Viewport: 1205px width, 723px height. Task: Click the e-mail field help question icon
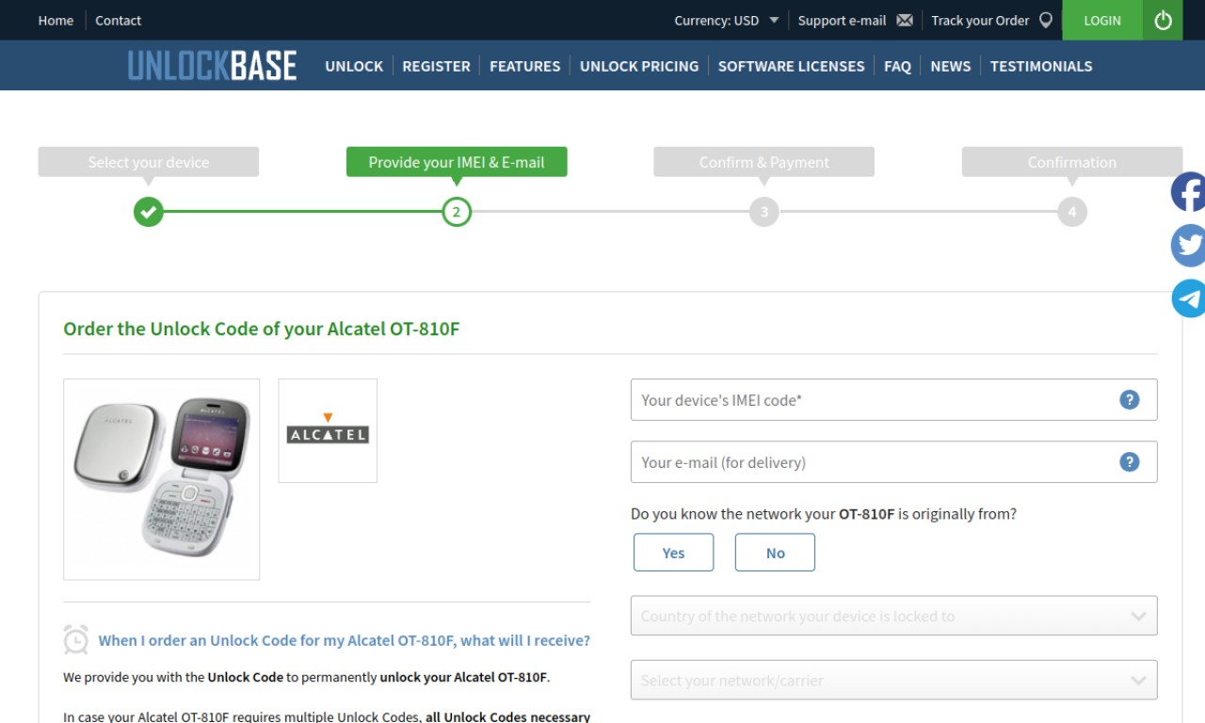1129,462
